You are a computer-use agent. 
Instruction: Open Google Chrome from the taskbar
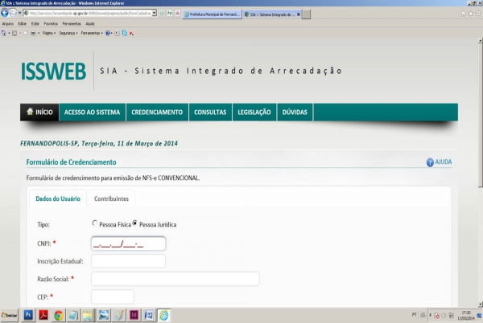coord(59,315)
